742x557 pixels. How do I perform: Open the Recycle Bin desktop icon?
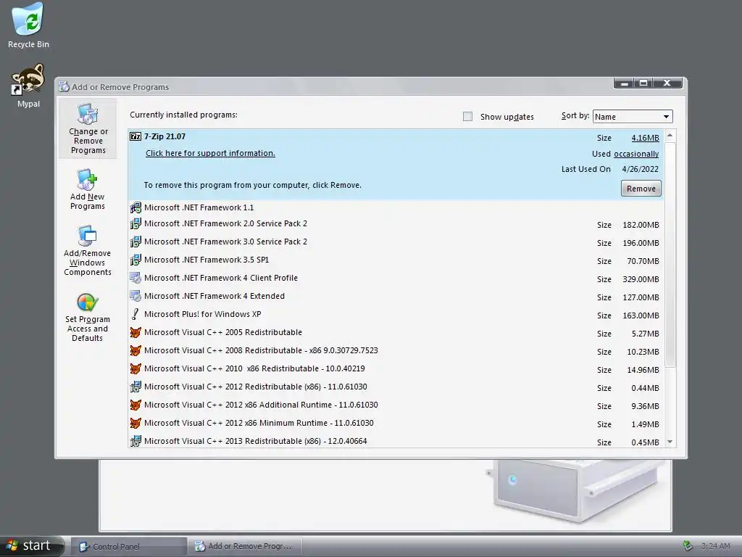[x=28, y=26]
